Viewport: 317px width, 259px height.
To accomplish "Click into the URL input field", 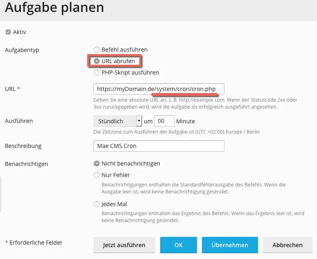I will pyautogui.click(x=158, y=89).
